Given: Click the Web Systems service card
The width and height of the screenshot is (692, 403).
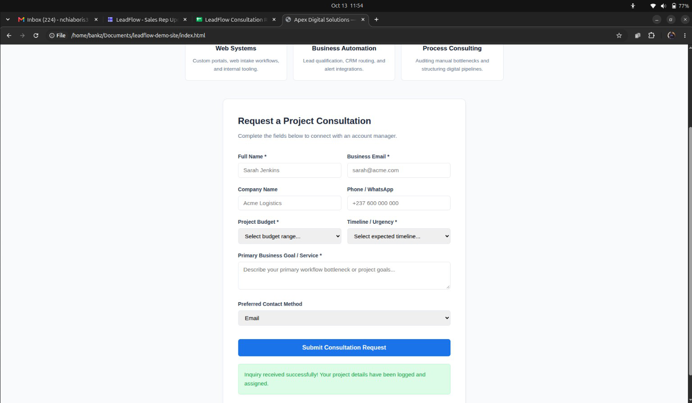Looking at the screenshot, I should [236, 62].
